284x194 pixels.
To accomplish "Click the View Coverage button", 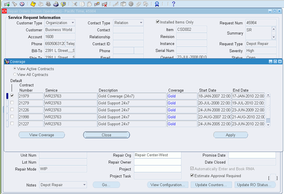I will tap(42, 135).
